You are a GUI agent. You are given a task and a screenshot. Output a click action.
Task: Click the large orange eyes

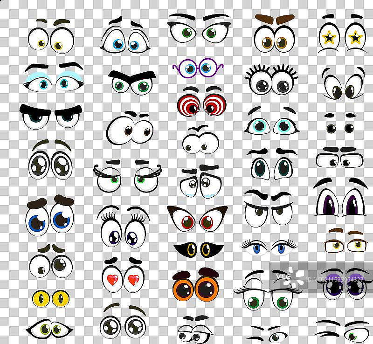click(x=195, y=285)
